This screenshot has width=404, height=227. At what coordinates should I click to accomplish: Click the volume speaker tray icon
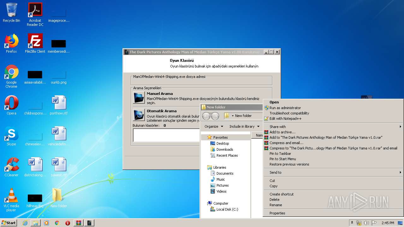tap(366, 223)
